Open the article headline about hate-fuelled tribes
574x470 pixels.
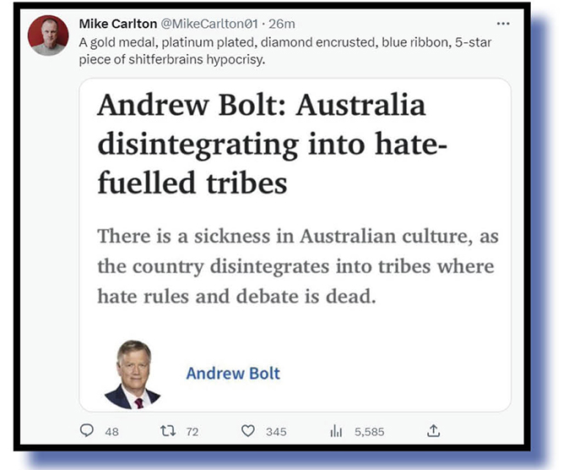coord(272,144)
